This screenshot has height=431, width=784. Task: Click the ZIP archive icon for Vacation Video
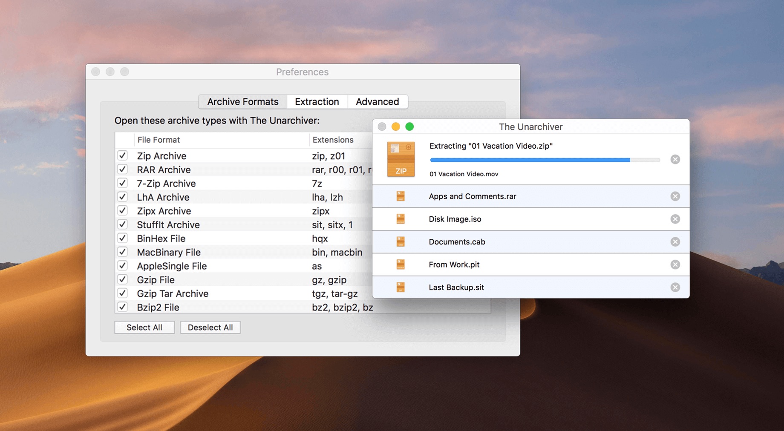click(x=401, y=159)
